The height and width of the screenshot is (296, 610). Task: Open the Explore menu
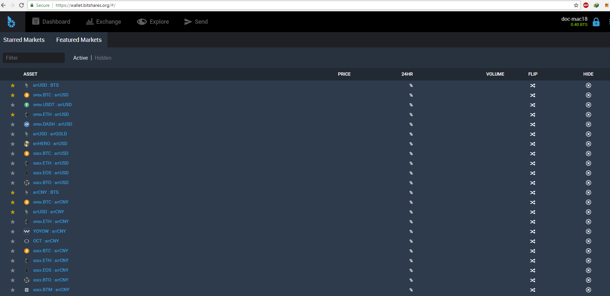click(153, 22)
